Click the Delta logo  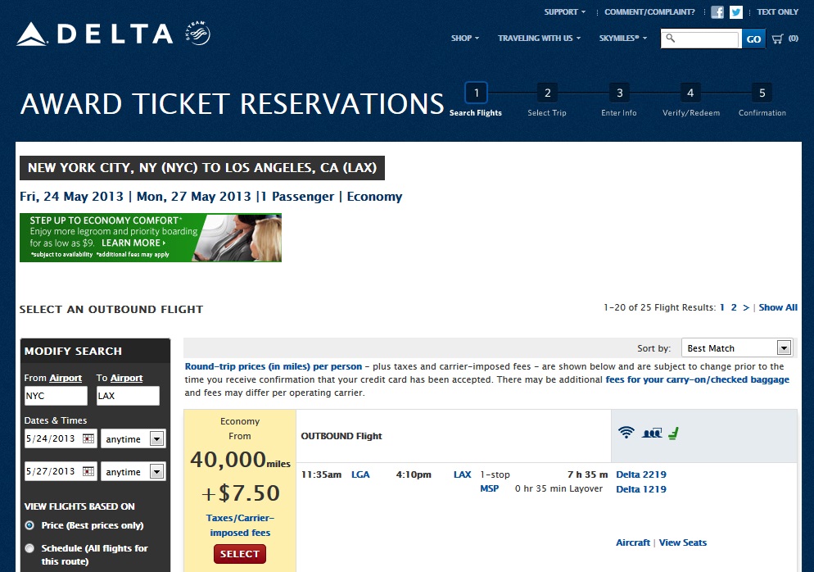pyautogui.click(x=95, y=34)
